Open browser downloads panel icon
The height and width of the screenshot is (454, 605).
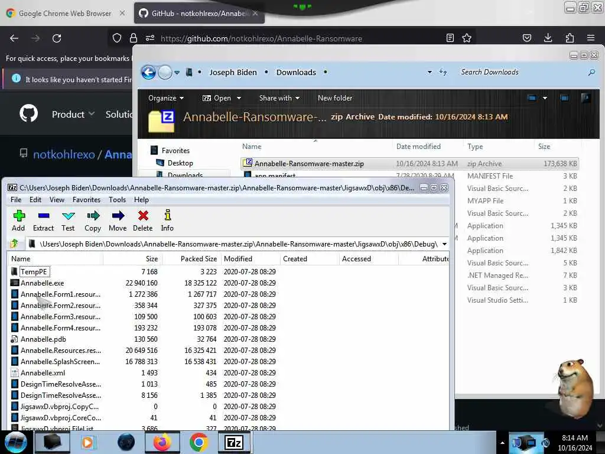548,38
